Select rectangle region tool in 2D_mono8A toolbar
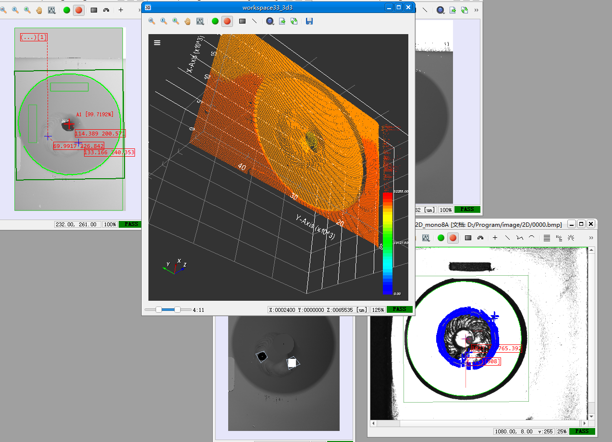Screen dimensions: 612x442 pyautogui.click(x=468, y=238)
